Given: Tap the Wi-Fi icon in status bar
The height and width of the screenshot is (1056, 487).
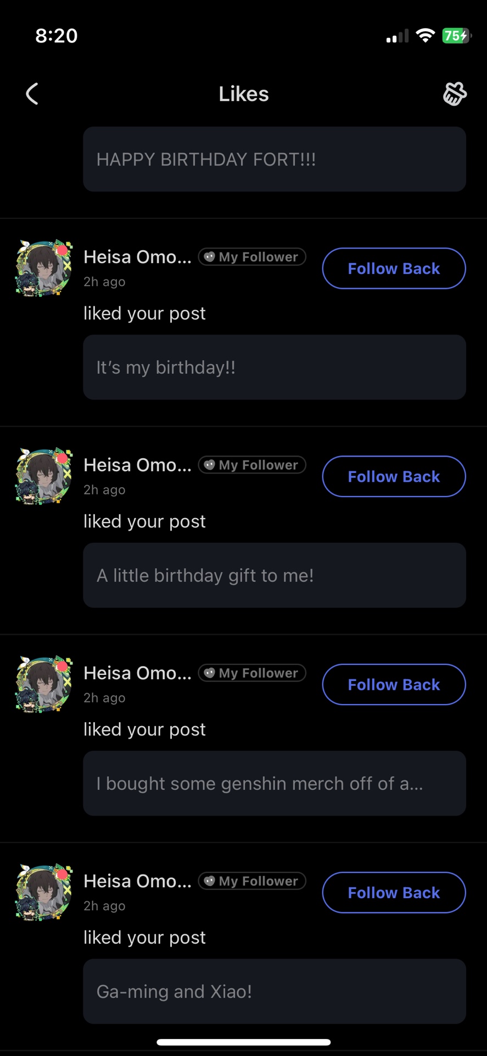Looking at the screenshot, I should [424, 36].
